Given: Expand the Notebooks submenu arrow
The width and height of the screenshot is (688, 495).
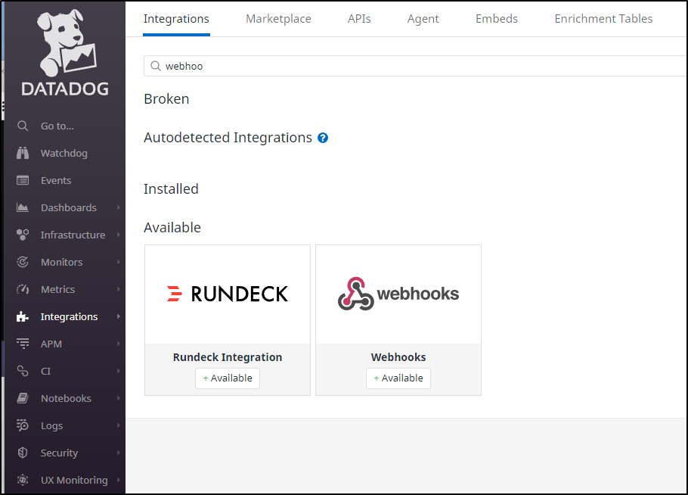Looking at the screenshot, I should (119, 398).
